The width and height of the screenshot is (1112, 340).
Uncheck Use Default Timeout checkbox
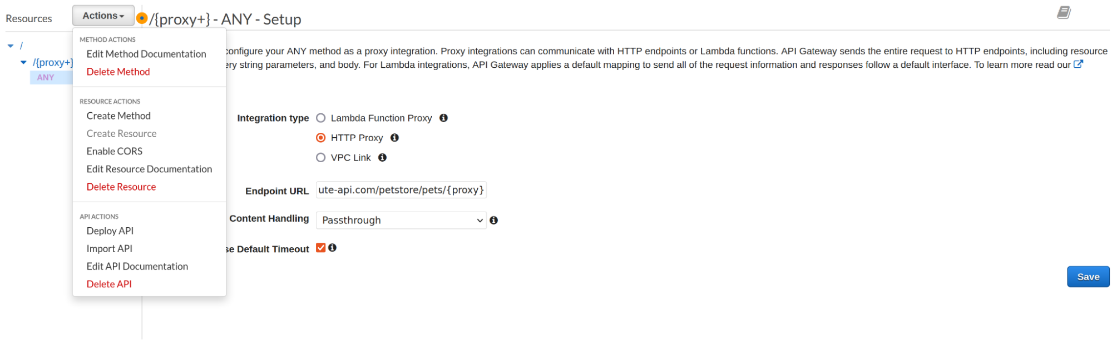[321, 248]
